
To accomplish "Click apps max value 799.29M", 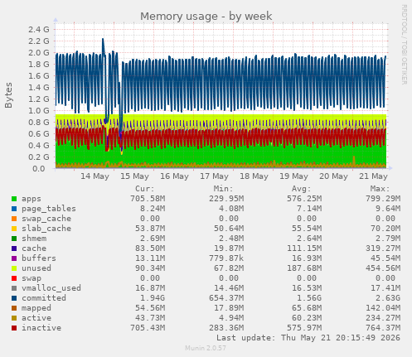I will tap(383, 199).
